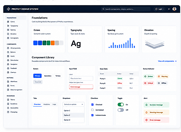
Task: Follow the View all components link
Action: click(x=167, y=61)
